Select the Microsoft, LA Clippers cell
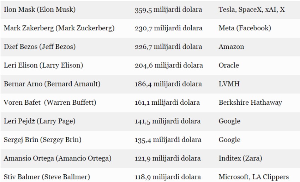 point(253,177)
